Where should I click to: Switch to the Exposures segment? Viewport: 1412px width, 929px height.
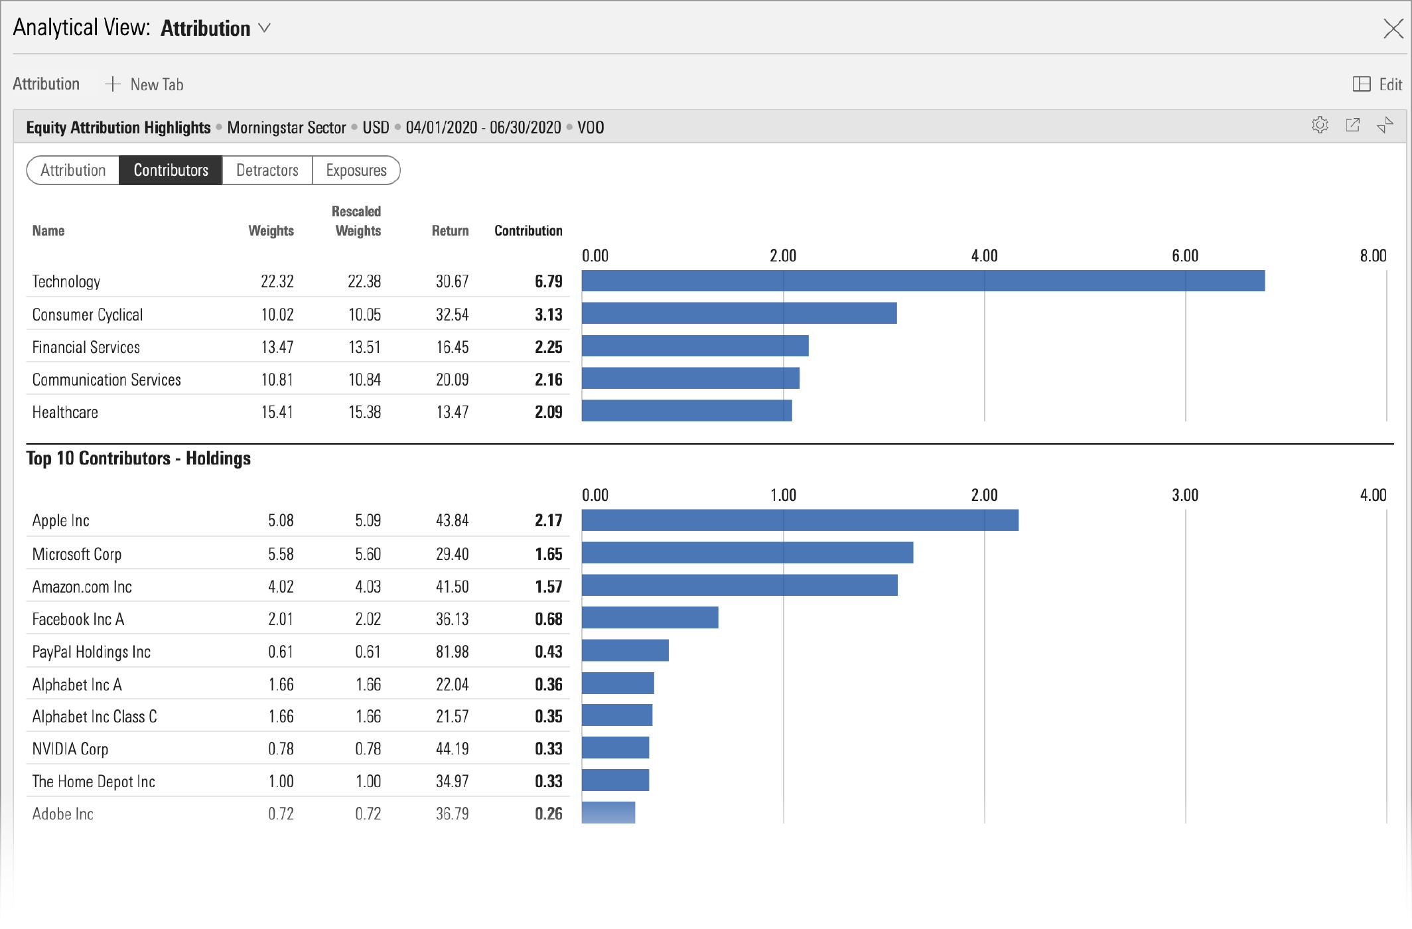click(x=356, y=171)
